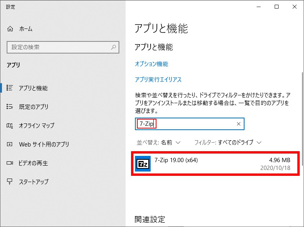This screenshot has width=304, height=227.
Task: Click the スタートアップ icon in sidebar
Action: click(x=9, y=182)
